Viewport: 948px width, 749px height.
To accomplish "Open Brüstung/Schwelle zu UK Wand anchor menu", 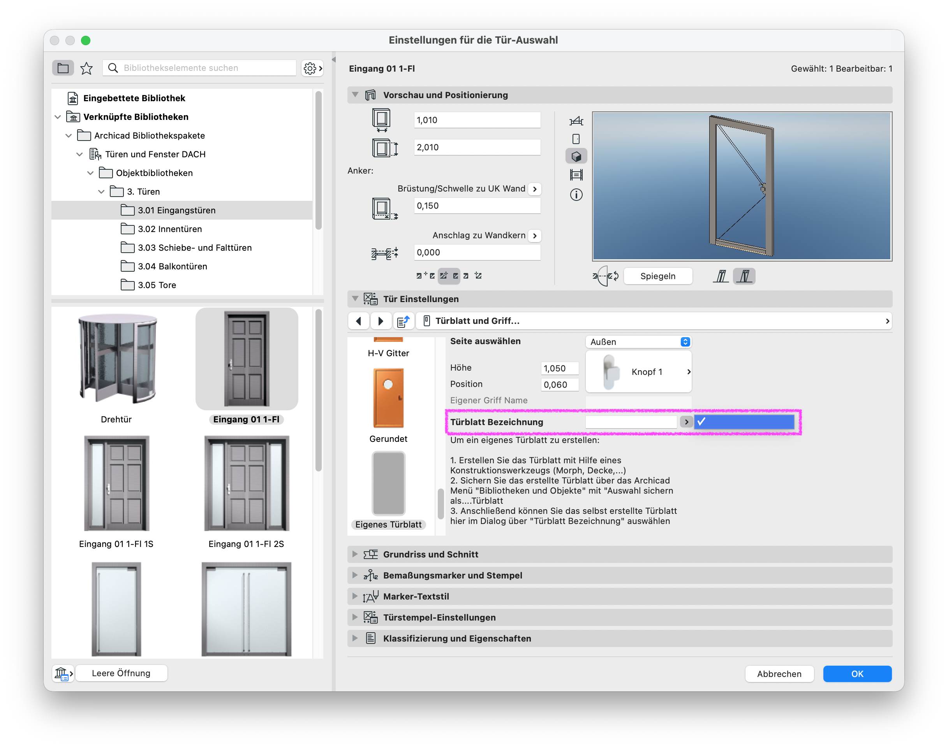I will 534,189.
